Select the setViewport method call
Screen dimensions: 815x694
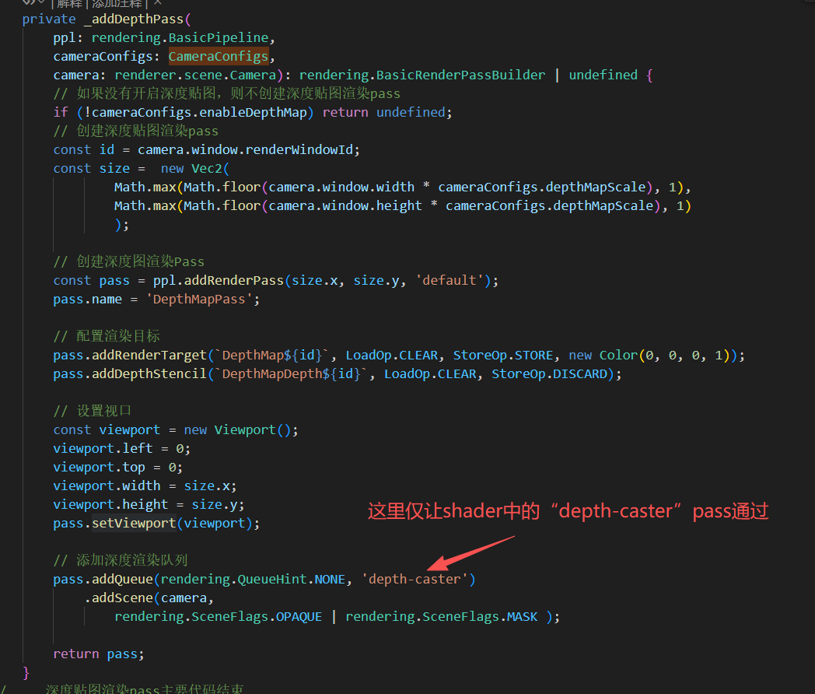[134, 524]
